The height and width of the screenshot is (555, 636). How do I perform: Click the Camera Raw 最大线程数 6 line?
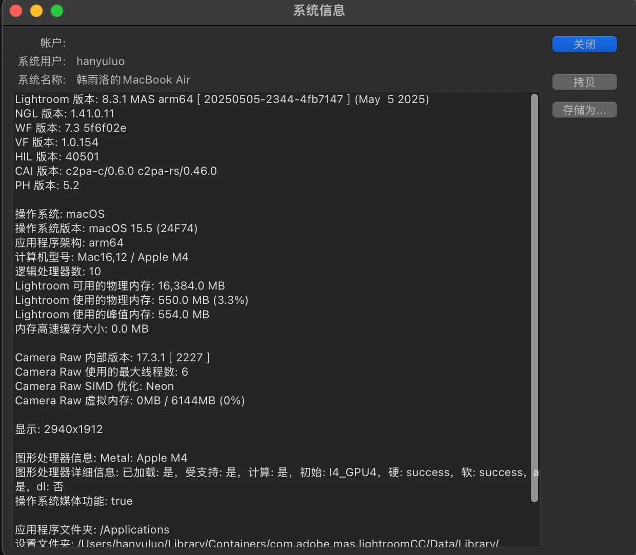102,372
